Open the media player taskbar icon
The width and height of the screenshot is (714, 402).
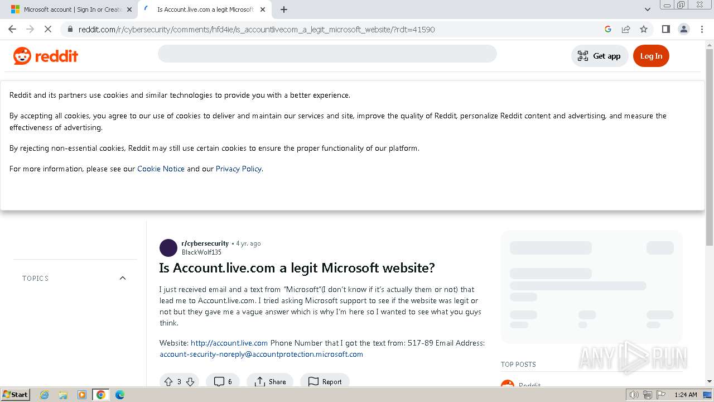(x=82, y=395)
